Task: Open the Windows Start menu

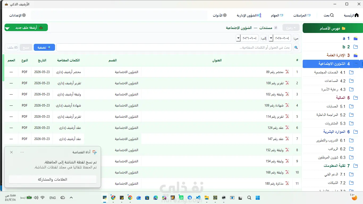Action: tap(258, 198)
